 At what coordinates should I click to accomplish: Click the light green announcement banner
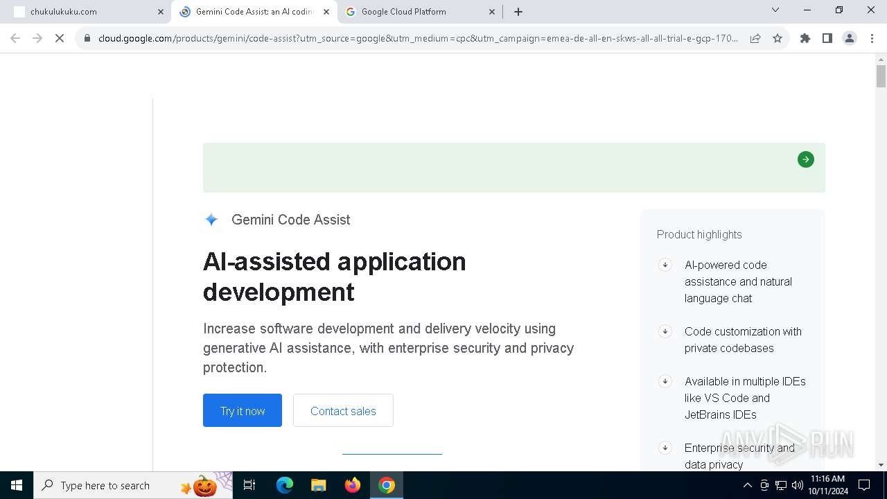[x=514, y=168]
